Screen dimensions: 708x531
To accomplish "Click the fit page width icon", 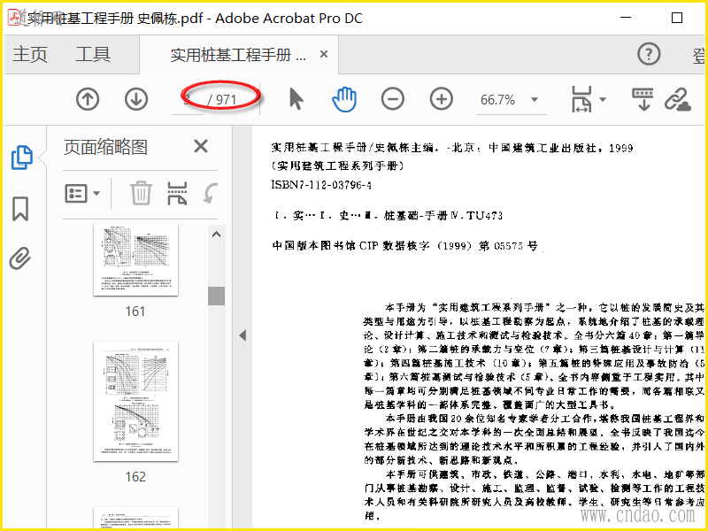I will 581,99.
